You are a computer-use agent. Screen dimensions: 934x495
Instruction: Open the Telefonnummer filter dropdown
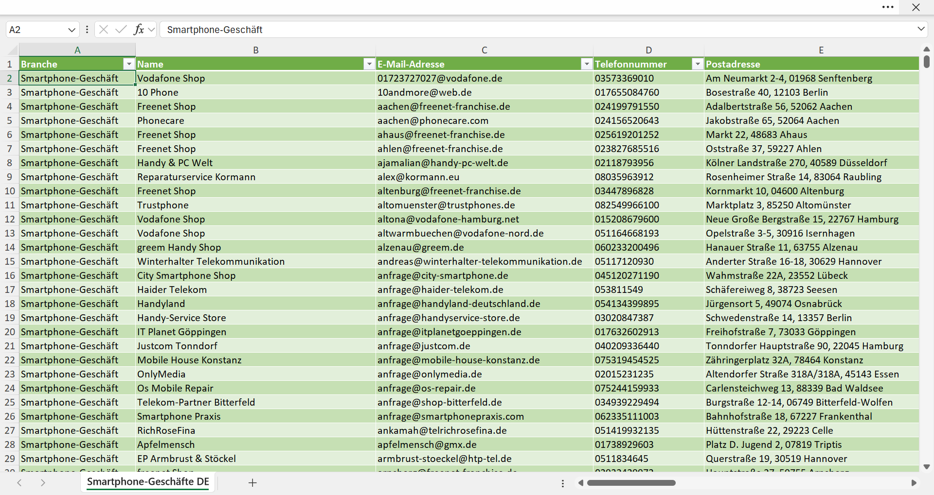(x=698, y=64)
